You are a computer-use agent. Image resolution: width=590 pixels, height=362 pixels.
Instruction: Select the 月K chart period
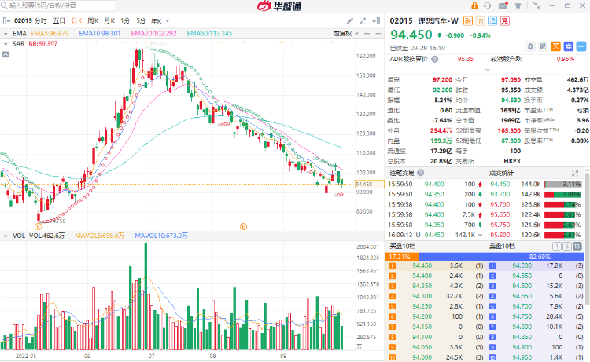pos(109,20)
